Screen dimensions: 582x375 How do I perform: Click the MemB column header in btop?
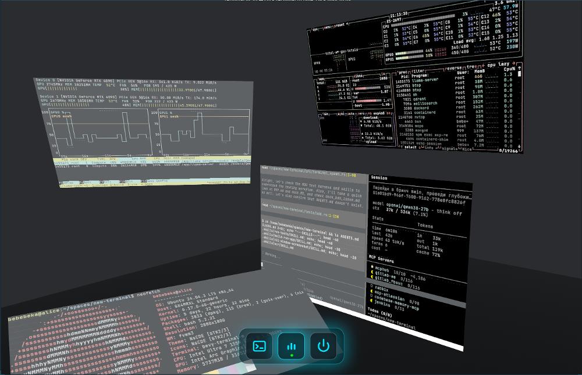click(x=479, y=71)
